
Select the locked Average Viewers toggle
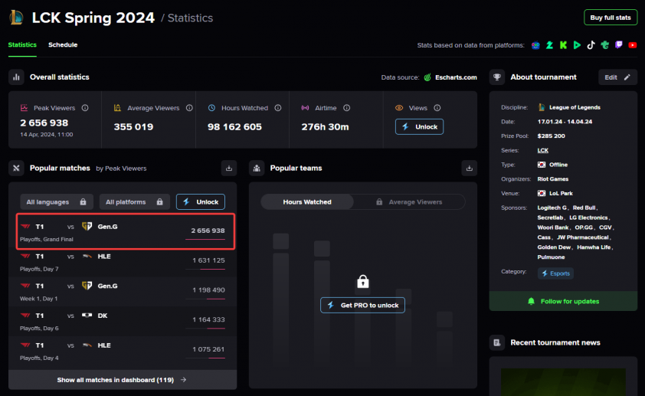(409, 202)
